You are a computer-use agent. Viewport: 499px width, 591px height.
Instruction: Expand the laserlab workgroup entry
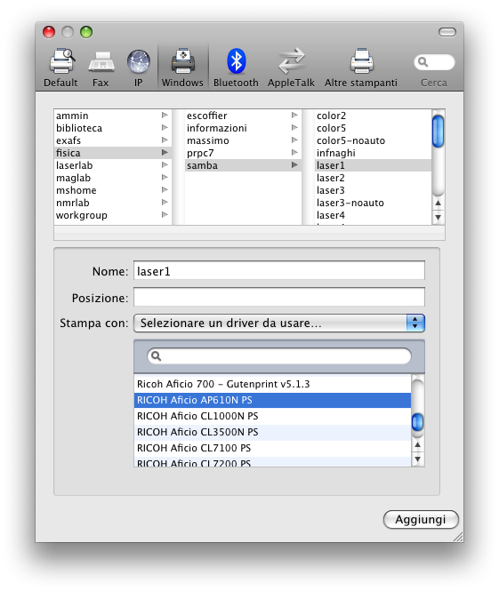click(165, 165)
